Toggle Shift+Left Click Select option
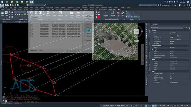The image size is (191, 107). pos(133,17)
